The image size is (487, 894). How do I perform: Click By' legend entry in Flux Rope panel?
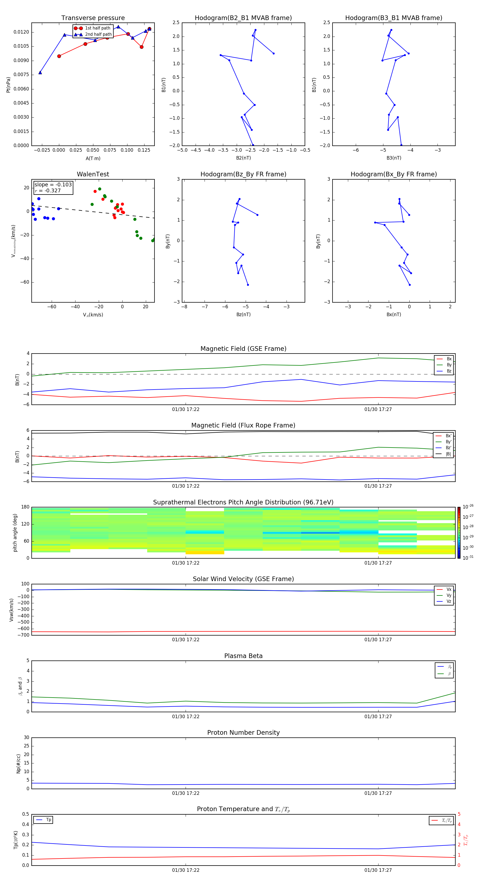tap(443, 442)
